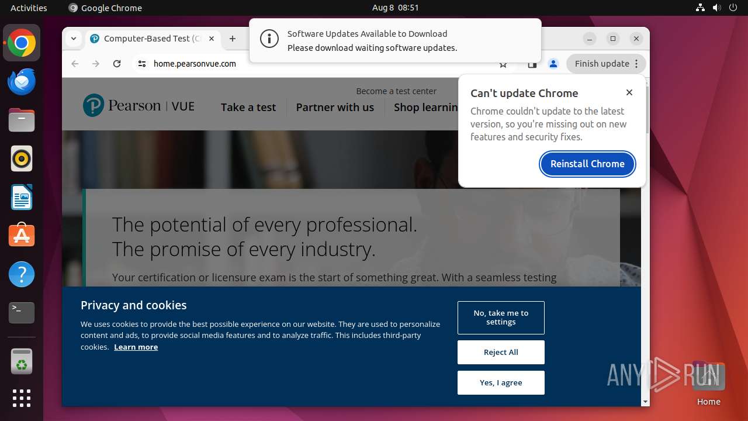Close the Computer-Based Test tab
Image resolution: width=748 pixels, height=421 pixels.
pos(212,39)
